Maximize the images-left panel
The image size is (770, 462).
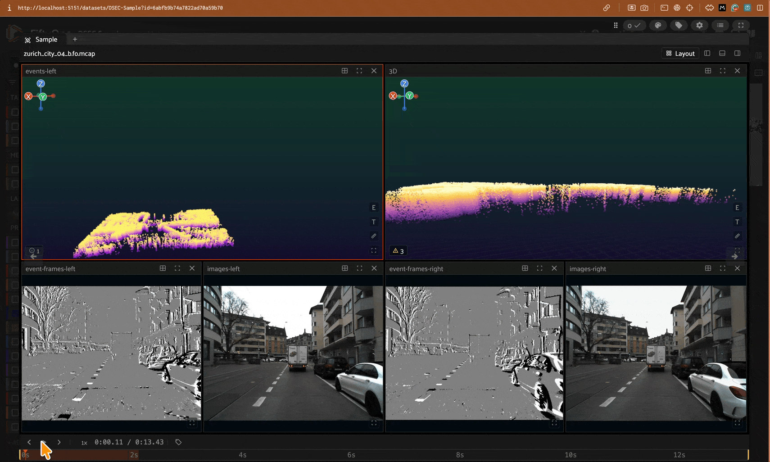click(359, 268)
